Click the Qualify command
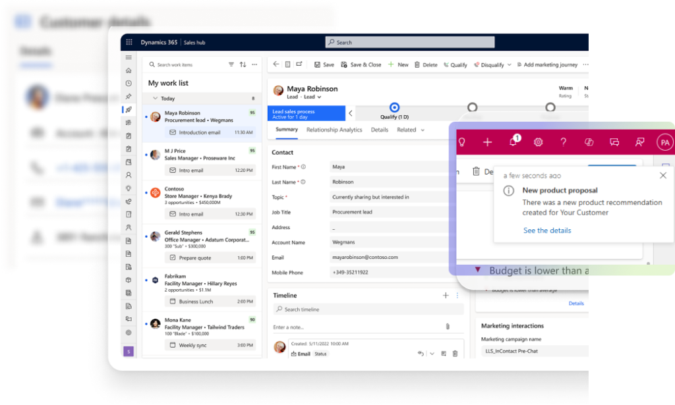The height and width of the screenshot is (405, 675). (x=455, y=65)
